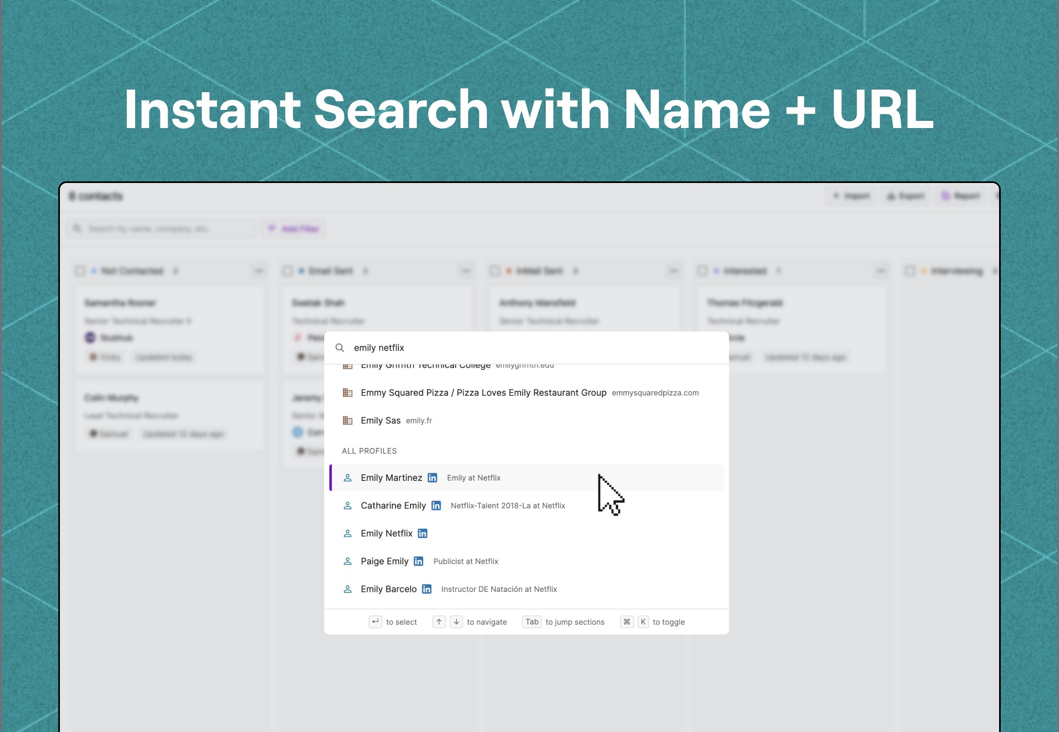Click the LinkedIn icon for Emily Barcelo
Image resolution: width=1059 pixels, height=732 pixels.
(426, 589)
